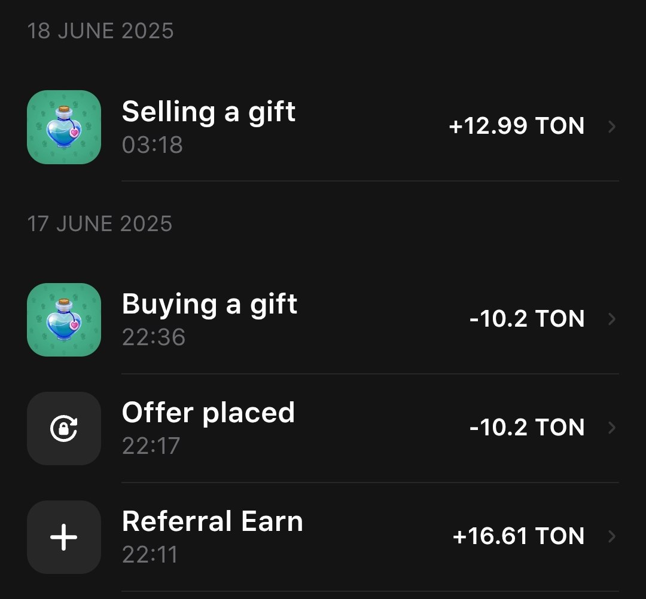
Task: Click the -10.2 TON amount beside Buying a gift
Action: (x=527, y=319)
